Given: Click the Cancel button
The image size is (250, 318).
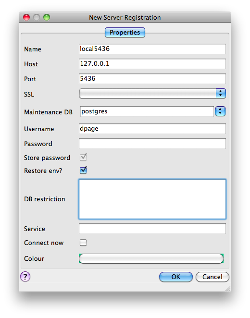Looking at the screenshot, I should 212,277.
